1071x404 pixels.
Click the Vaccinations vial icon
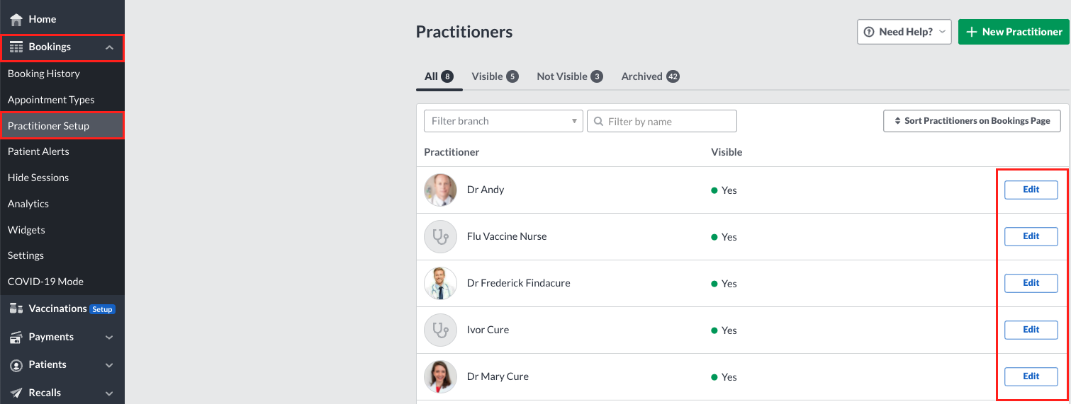point(16,308)
